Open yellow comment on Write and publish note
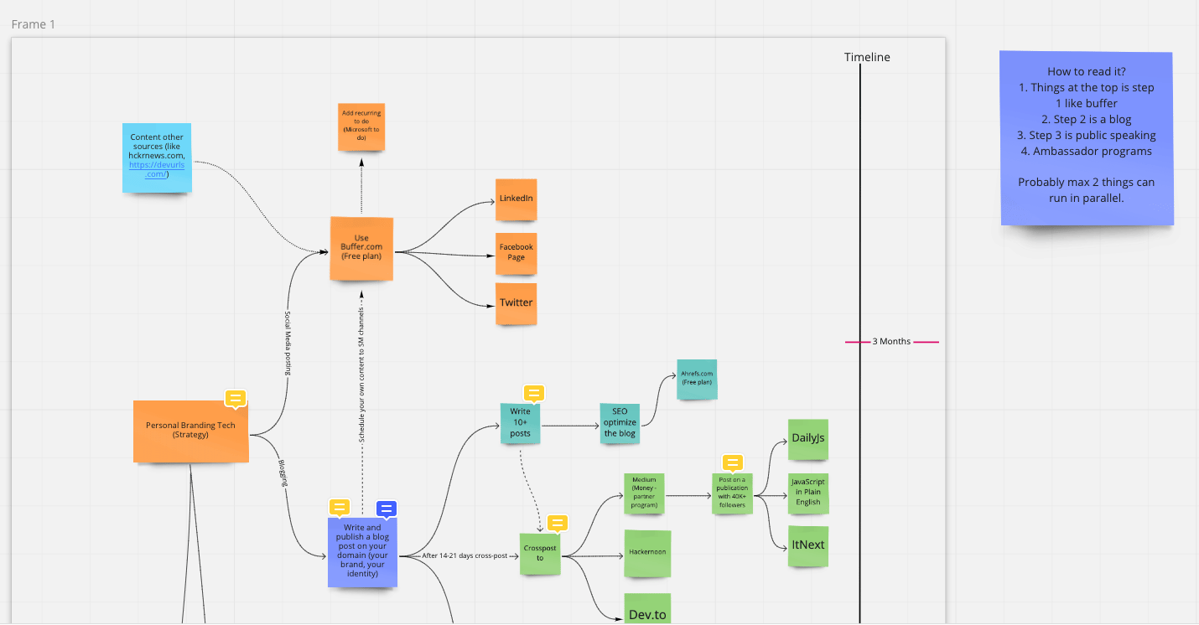The width and height of the screenshot is (1199, 625). (339, 508)
